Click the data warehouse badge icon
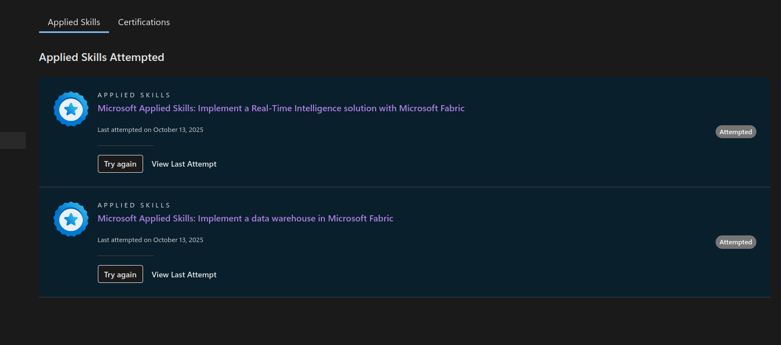Image resolution: width=781 pixels, height=345 pixels. point(71,219)
